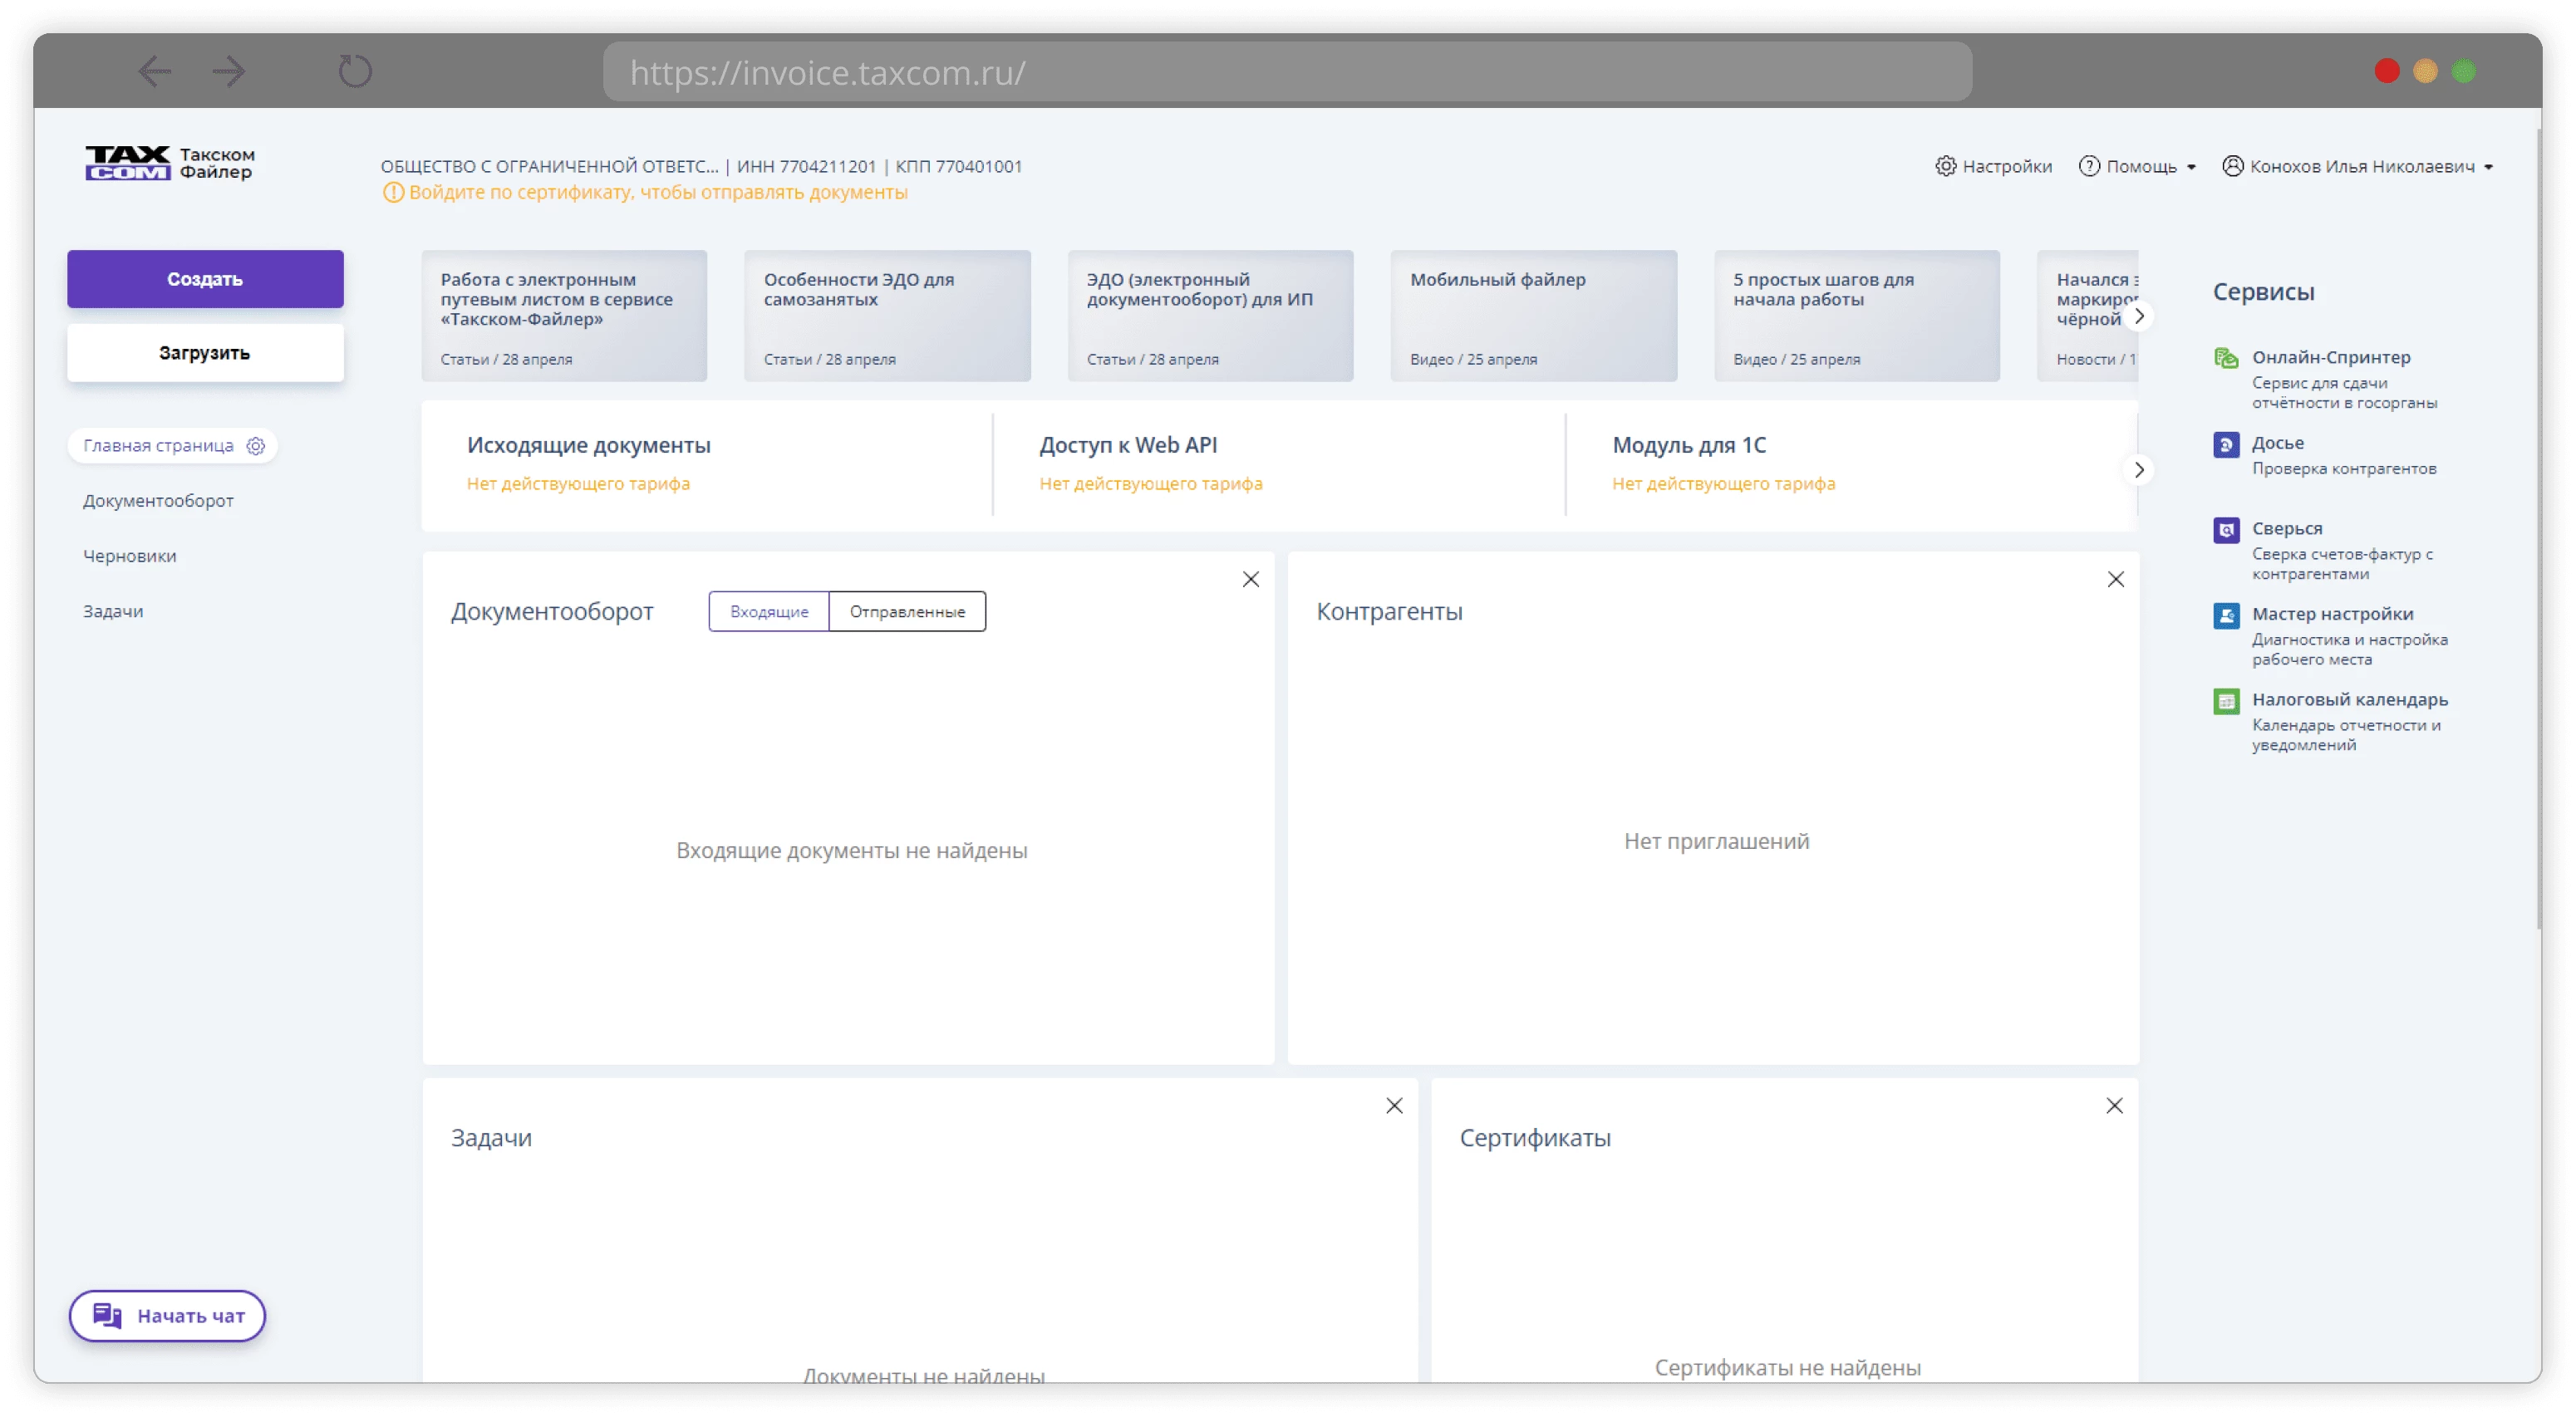The image size is (2576, 1417).
Task: Expand the Помощь dropdown arrow
Action: [x=2191, y=167]
